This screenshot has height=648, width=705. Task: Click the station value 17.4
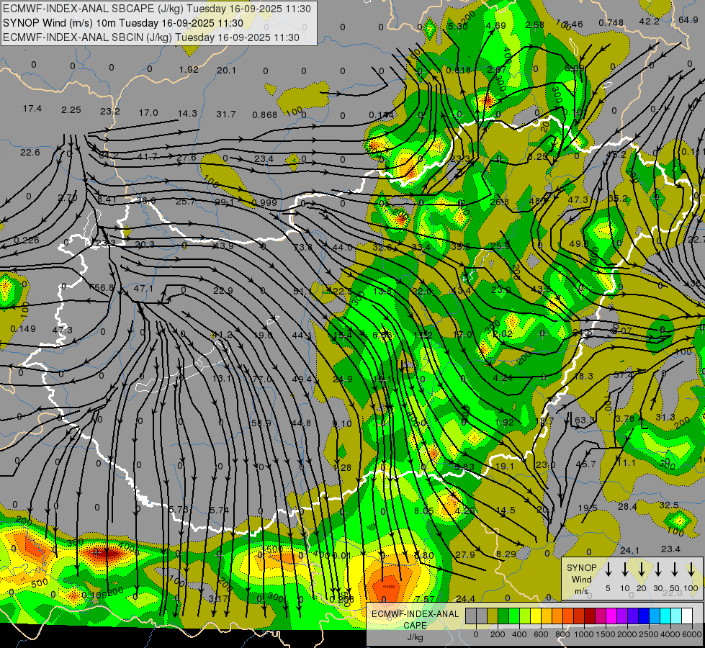(x=32, y=109)
